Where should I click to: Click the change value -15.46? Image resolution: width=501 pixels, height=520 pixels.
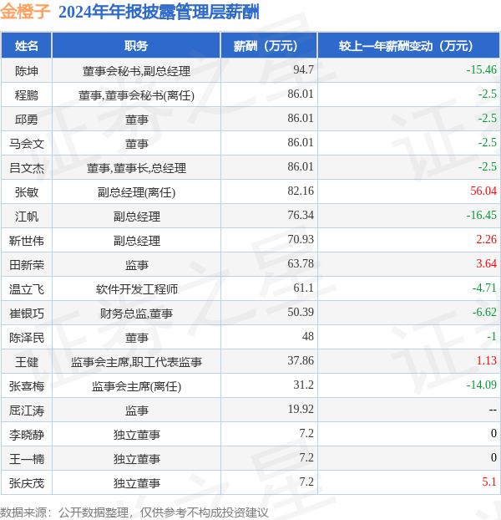click(482, 69)
